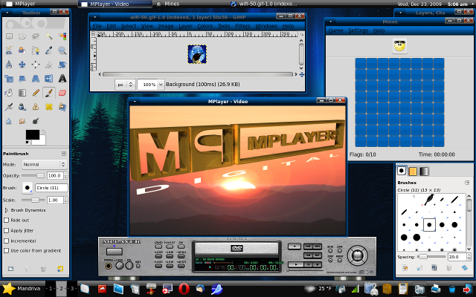Click the black foreground color swatch

(32, 135)
